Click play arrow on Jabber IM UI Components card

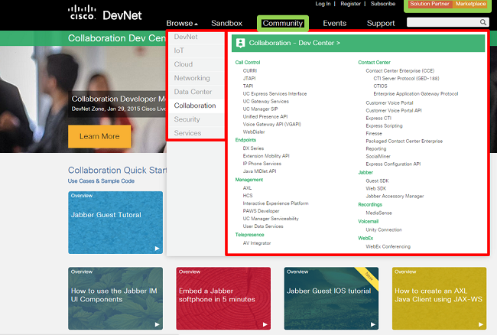tap(157, 324)
